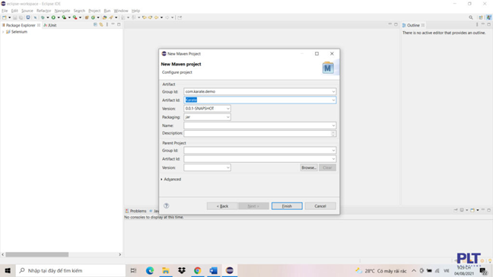Viewport: 493px width, 277px height.
Task: Open the Parent Project Artifact Id dropdown
Action: click(x=333, y=159)
